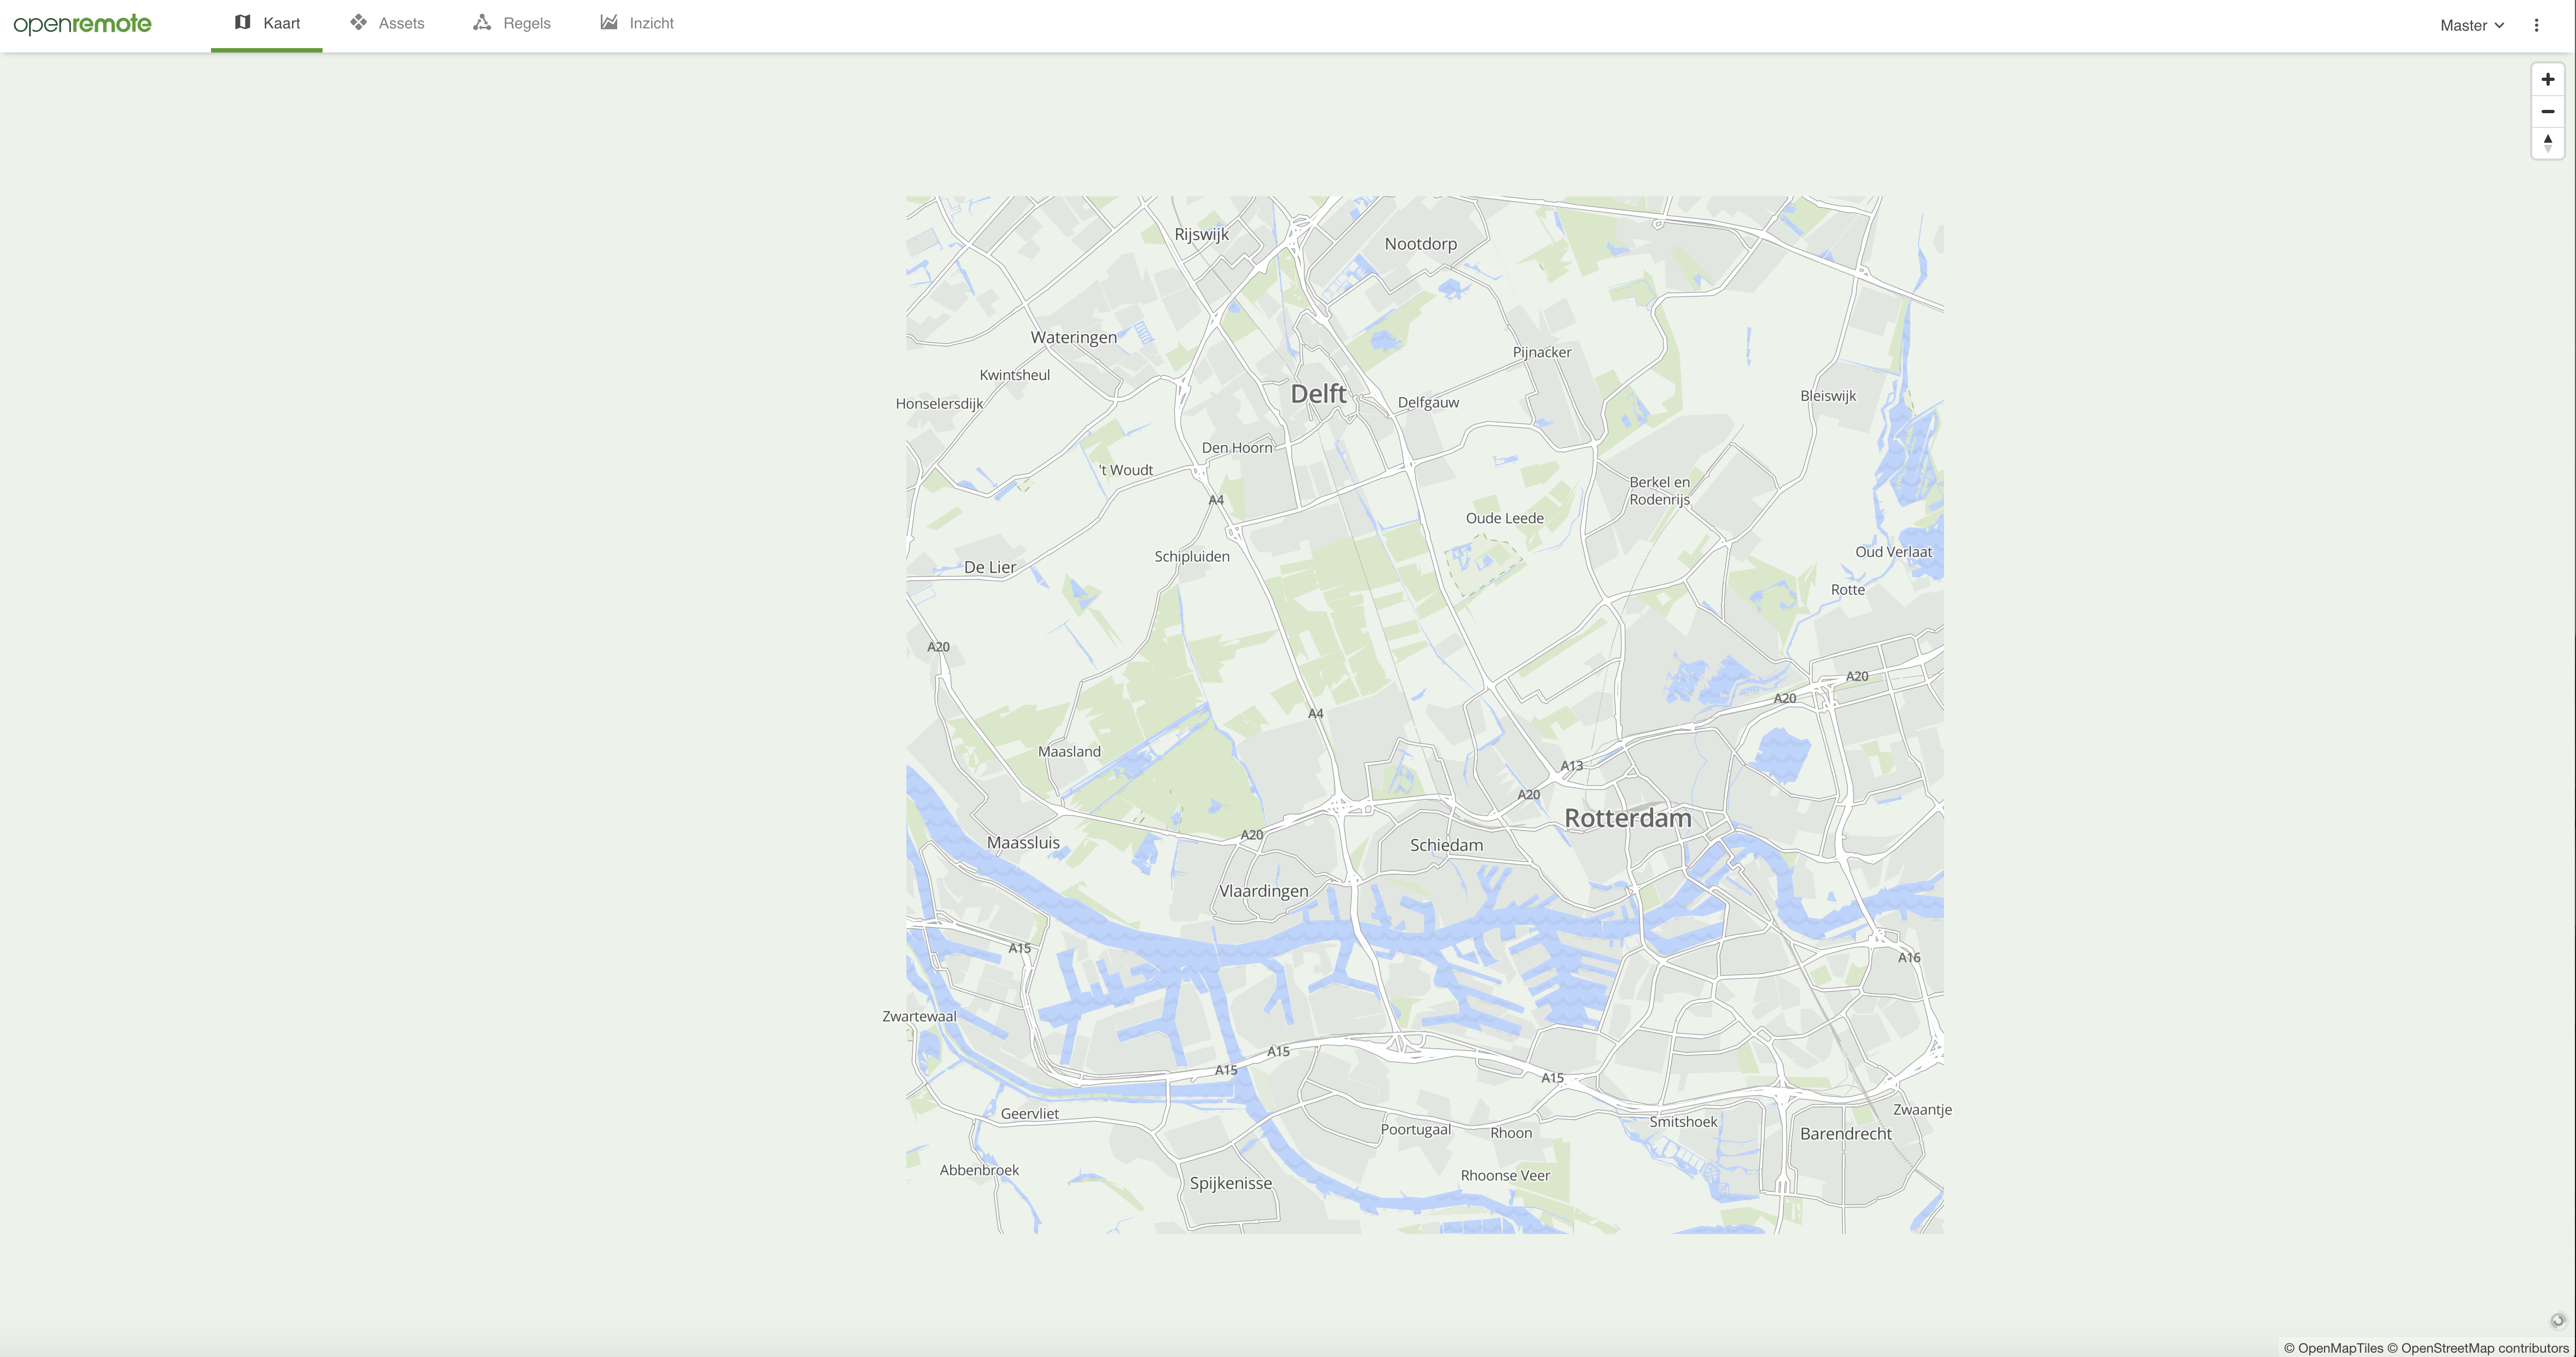Switch to the Assets tab
The height and width of the screenshot is (1357, 2576).
click(x=401, y=23)
